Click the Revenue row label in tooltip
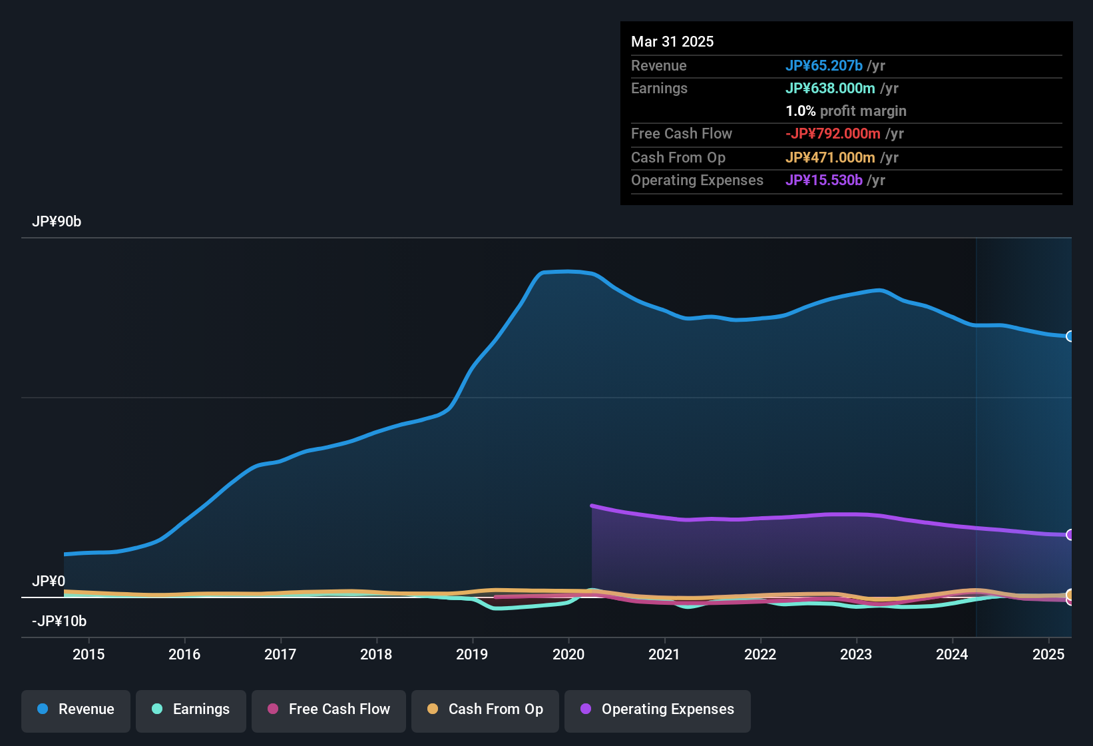This screenshot has width=1093, height=746. (659, 65)
